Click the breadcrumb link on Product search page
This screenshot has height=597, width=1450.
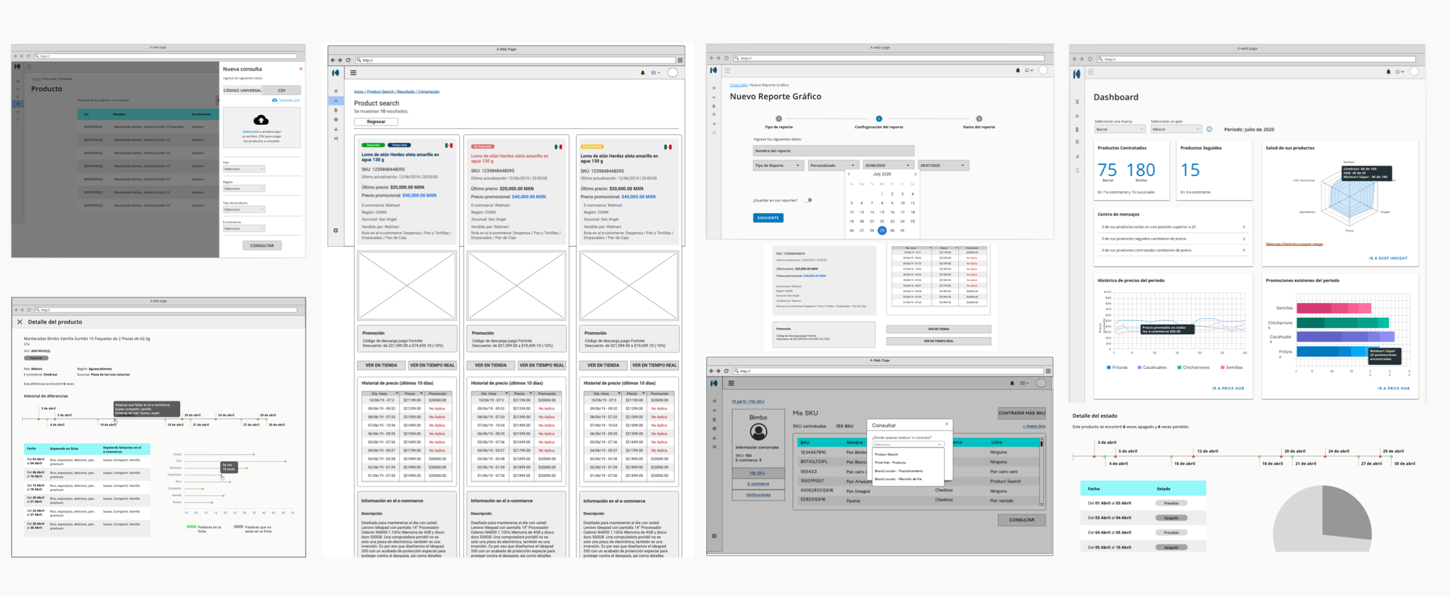397,92
